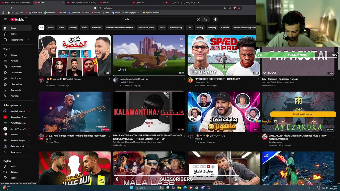Viewport: 340px width, 191px height.
Task: Go to Home in the sidebar
Action: [x=17, y=28]
